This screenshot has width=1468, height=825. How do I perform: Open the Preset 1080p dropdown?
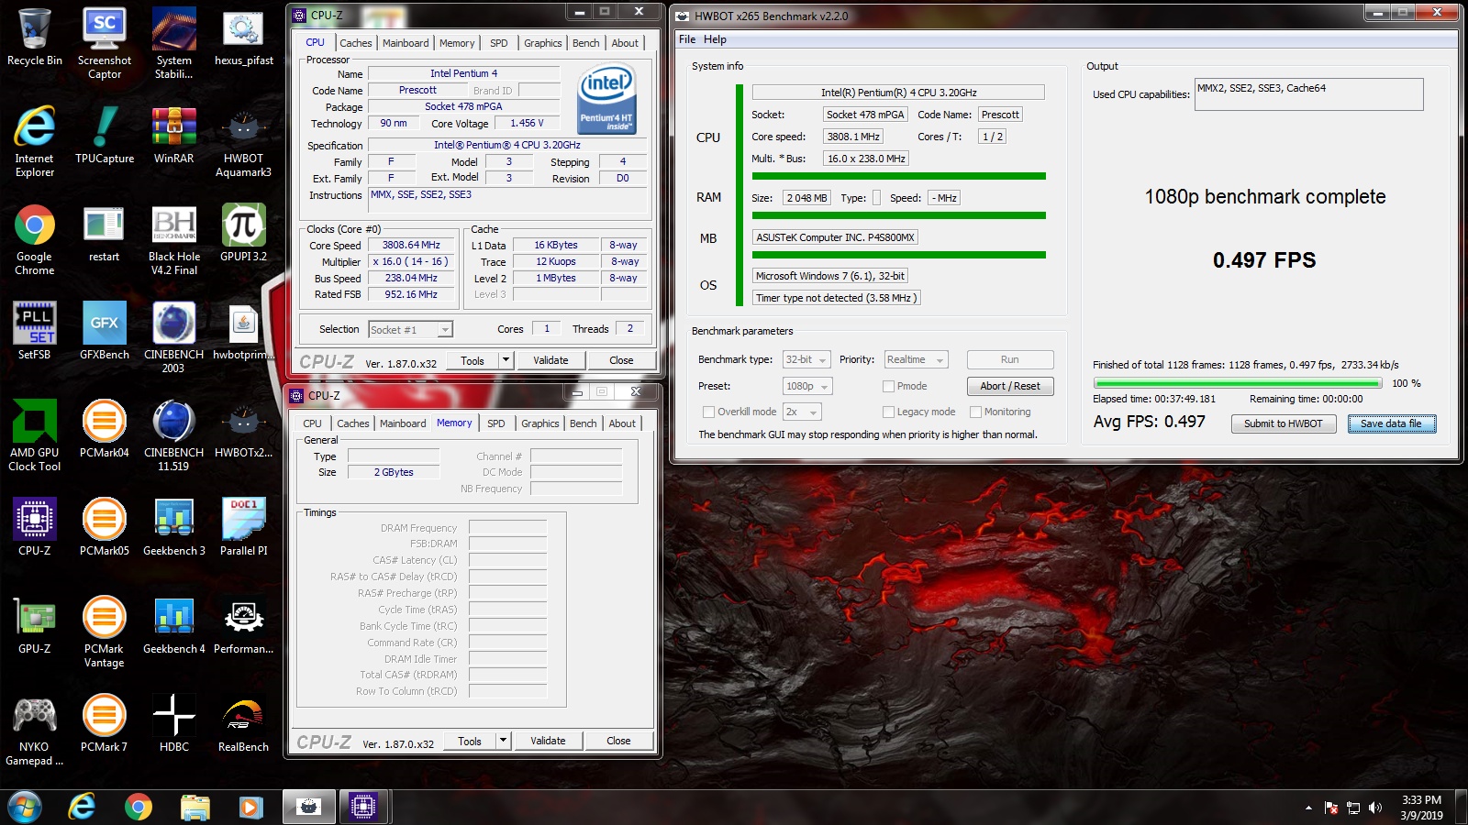tap(807, 387)
